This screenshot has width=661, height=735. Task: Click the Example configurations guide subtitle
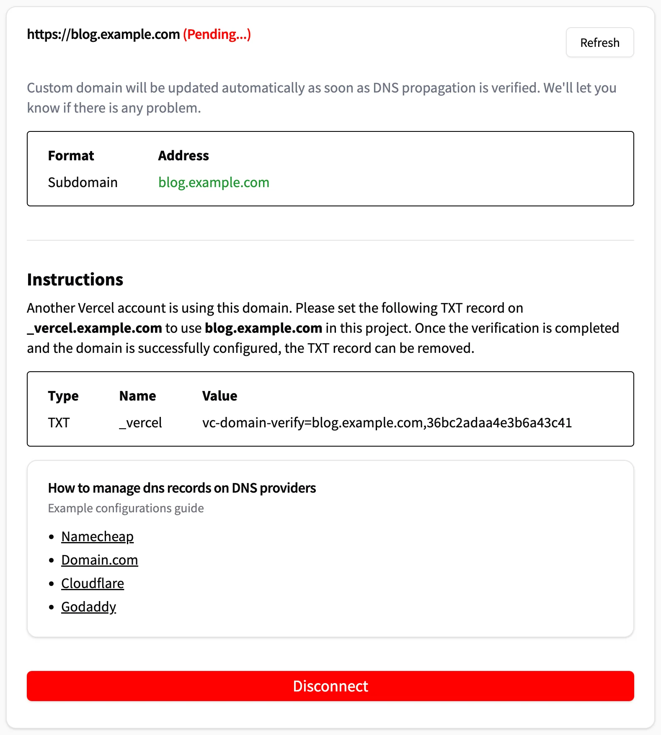[x=126, y=508]
